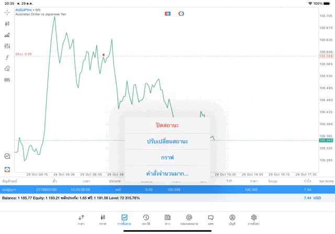Choose ปรับเปลี่ยนสถานะ (modify position) option
This screenshot has width=335, height=234.
pos(167,141)
